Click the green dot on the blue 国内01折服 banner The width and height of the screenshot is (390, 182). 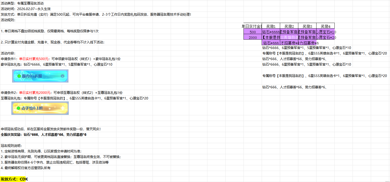pos(19,76)
